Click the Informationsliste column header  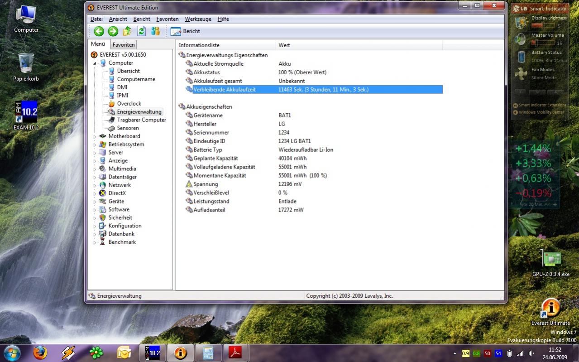point(226,45)
